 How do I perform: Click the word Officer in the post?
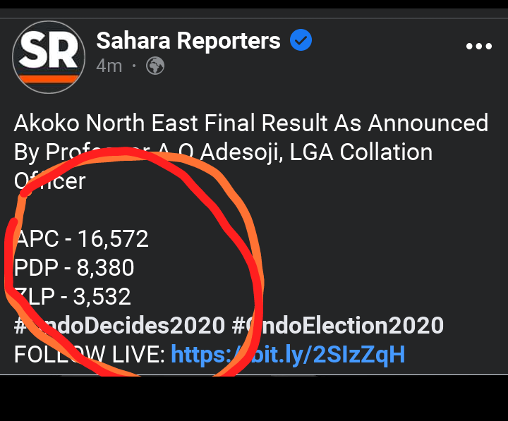click(49, 181)
